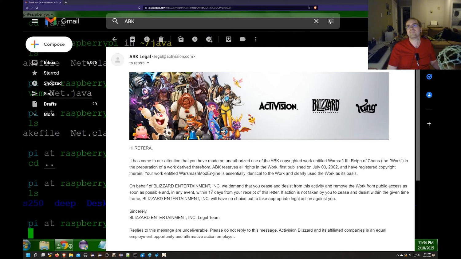Snooze this email with clock icon

tap(195, 39)
